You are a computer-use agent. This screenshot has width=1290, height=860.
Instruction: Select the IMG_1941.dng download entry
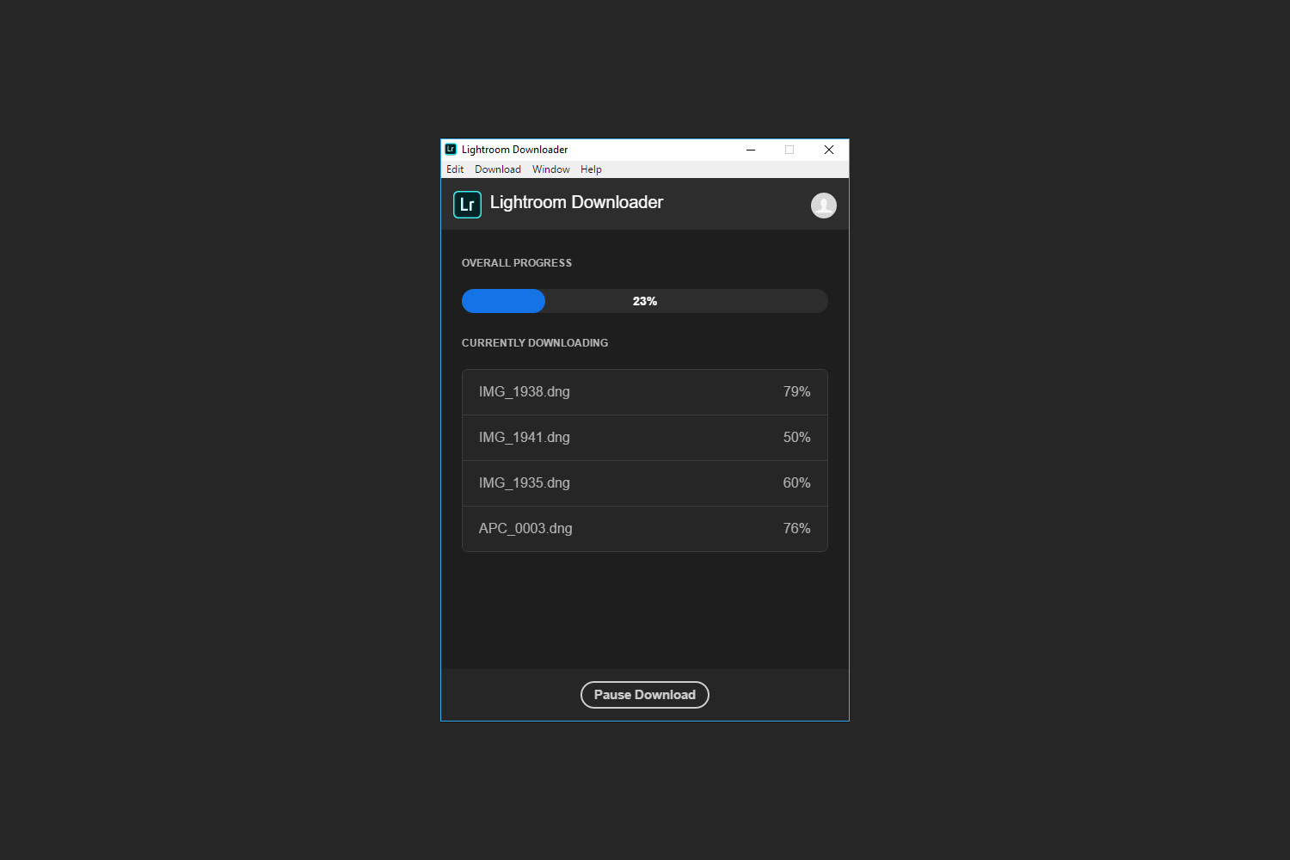[644, 437]
